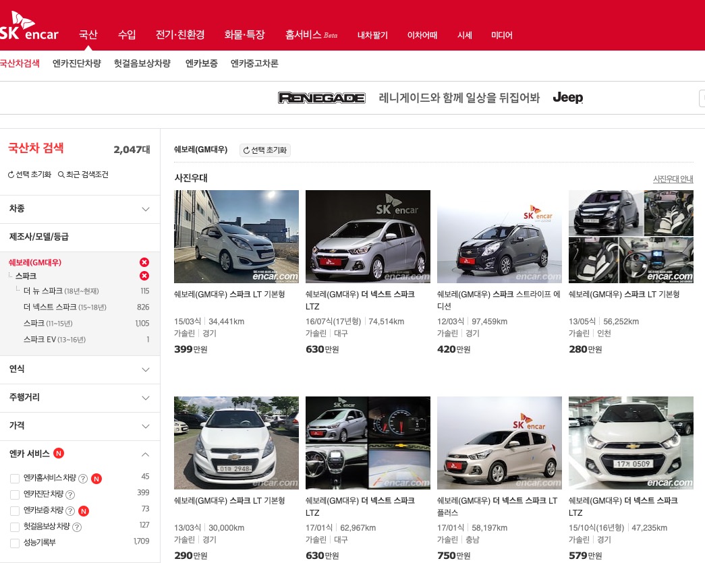Tick the 성능기록부 checkbox
This screenshot has width=705, height=563.
point(15,543)
